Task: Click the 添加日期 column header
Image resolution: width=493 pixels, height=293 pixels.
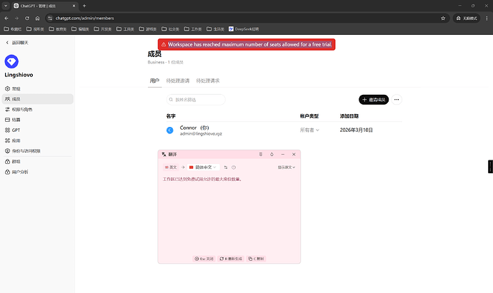Action: coord(349,116)
